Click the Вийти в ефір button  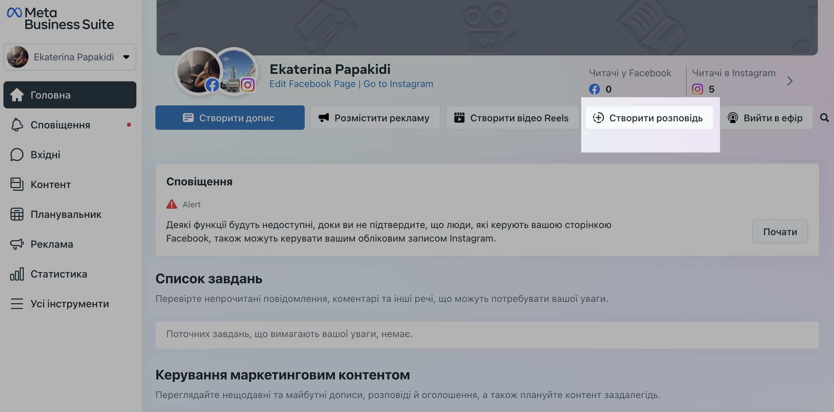coord(766,118)
